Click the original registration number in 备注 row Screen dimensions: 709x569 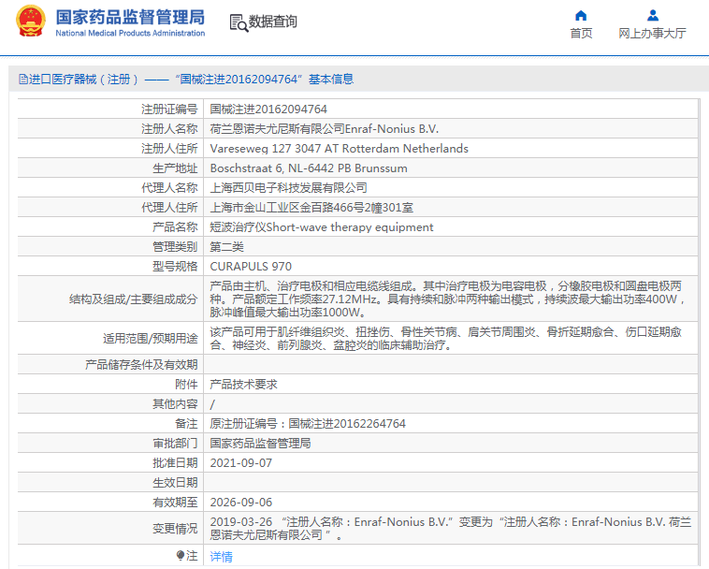coord(307,424)
